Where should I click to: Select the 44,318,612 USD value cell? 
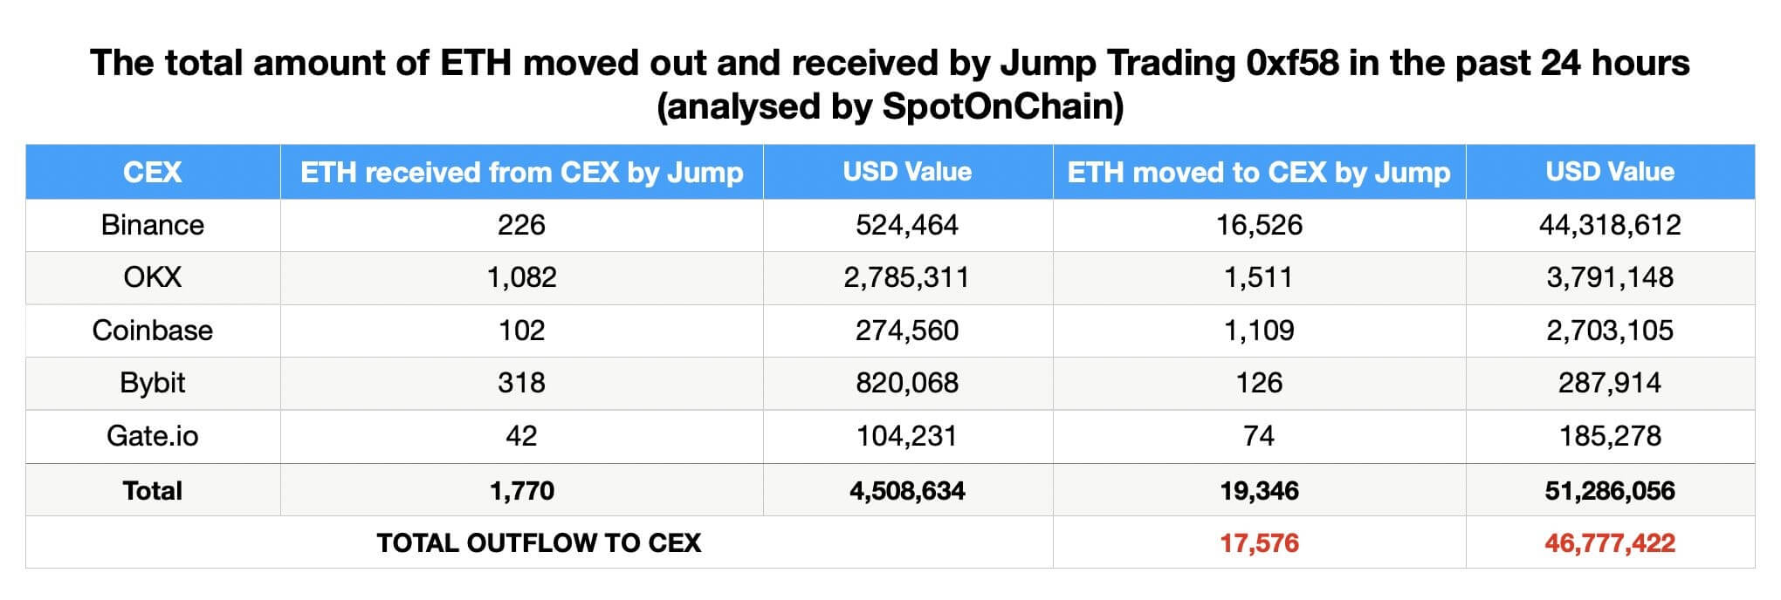pyautogui.click(x=1610, y=225)
